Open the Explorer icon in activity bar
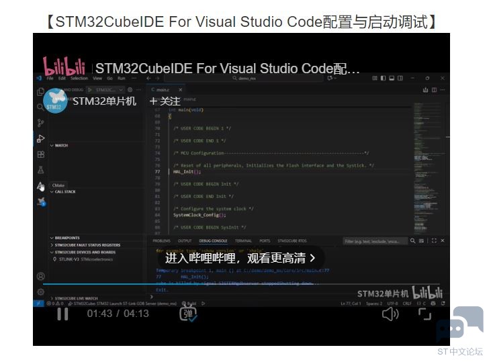The width and height of the screenshot is (489, 362). (x=40, y=91)
